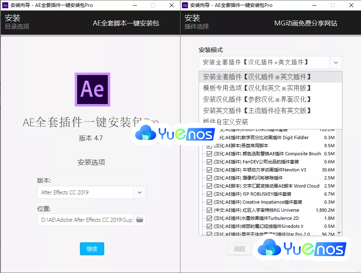
Task: Click the chevron icon on the 安装模式 combo box
Action: (336, 63)
